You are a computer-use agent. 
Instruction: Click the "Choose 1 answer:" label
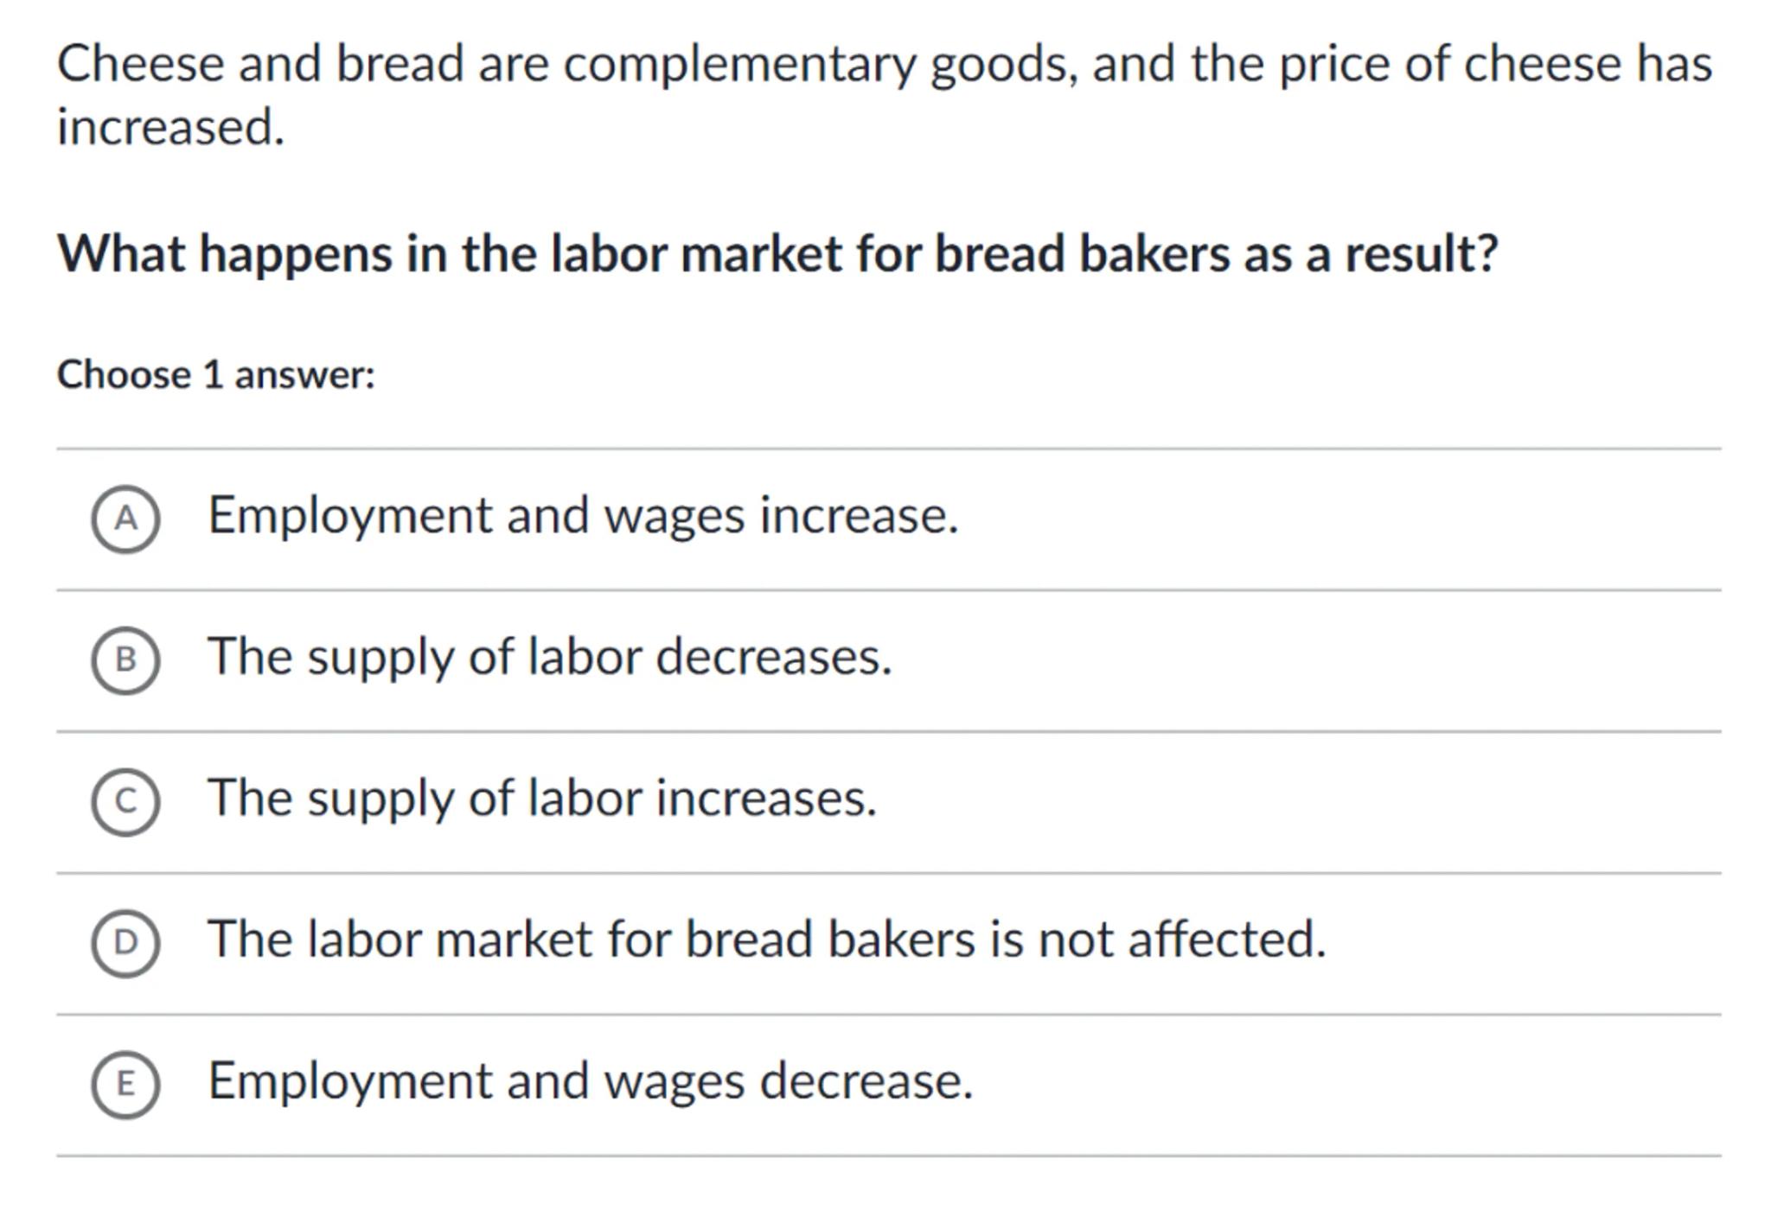click(216, 375)
